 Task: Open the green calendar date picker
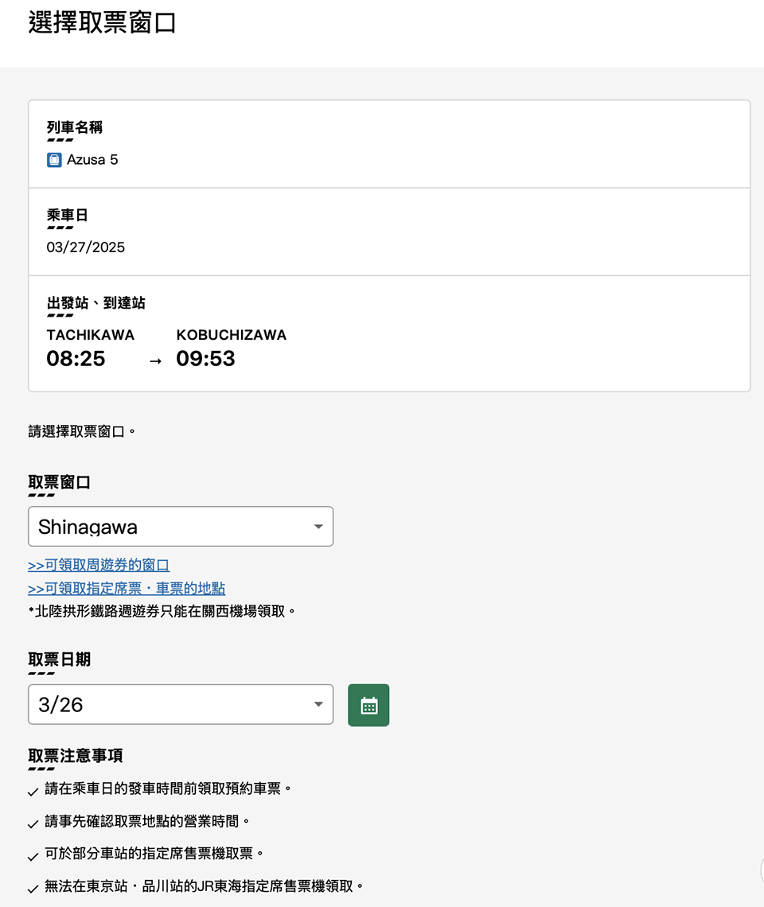coord(368,705)
